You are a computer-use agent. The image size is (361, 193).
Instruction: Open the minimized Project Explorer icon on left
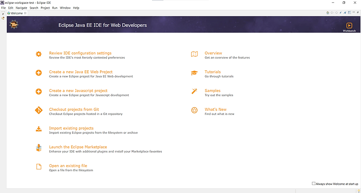coord(3,18)
